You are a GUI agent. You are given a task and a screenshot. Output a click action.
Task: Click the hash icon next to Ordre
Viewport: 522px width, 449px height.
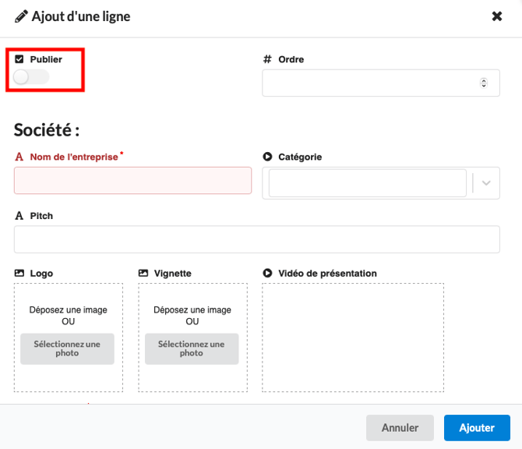[267, 59]
